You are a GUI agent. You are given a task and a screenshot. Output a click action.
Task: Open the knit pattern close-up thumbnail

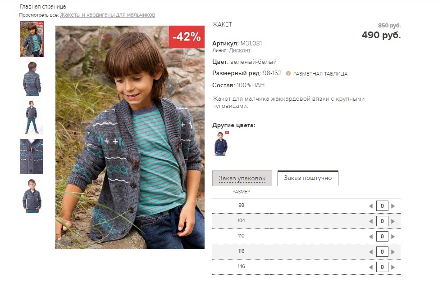[32, 156]
